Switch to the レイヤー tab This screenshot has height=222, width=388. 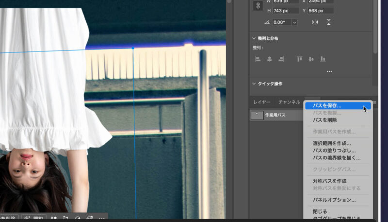click(262, 102)
